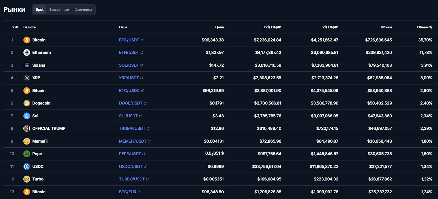438x199 pixels.
Task: Click the Turbo coin logo
Action: 27,179
